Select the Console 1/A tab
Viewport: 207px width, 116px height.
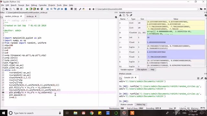(129, 77)
